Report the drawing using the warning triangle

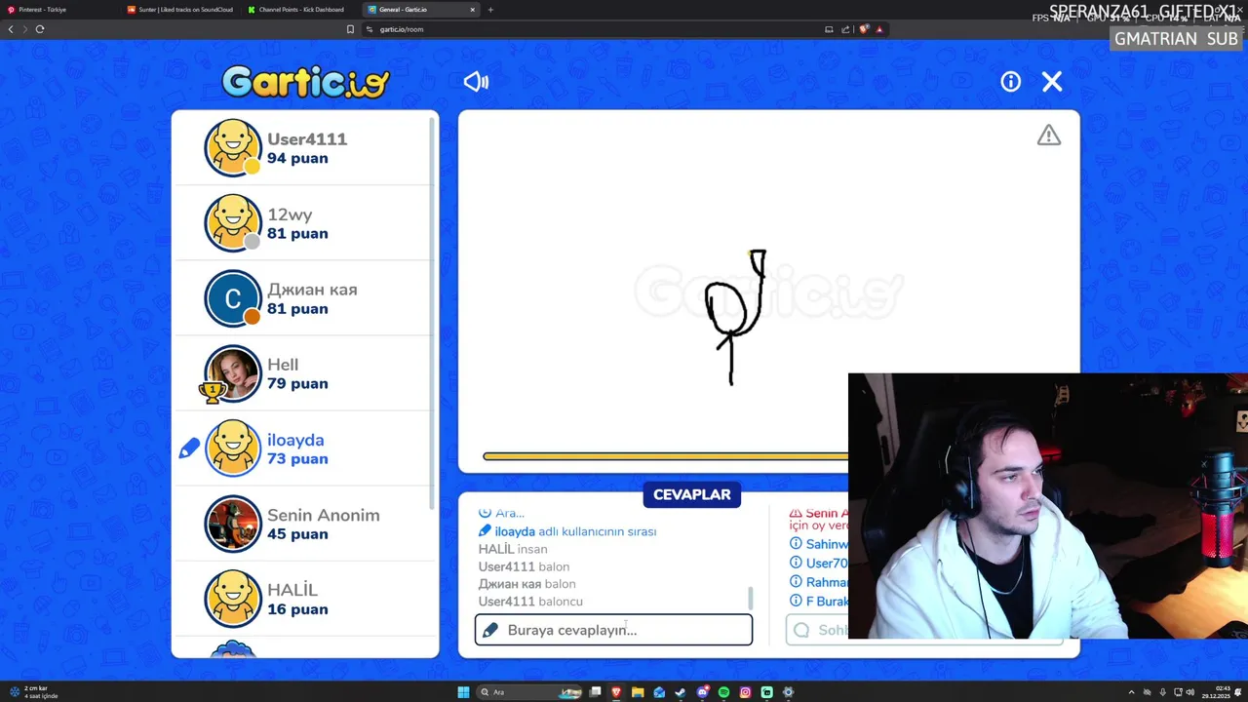coord(1049,136)
